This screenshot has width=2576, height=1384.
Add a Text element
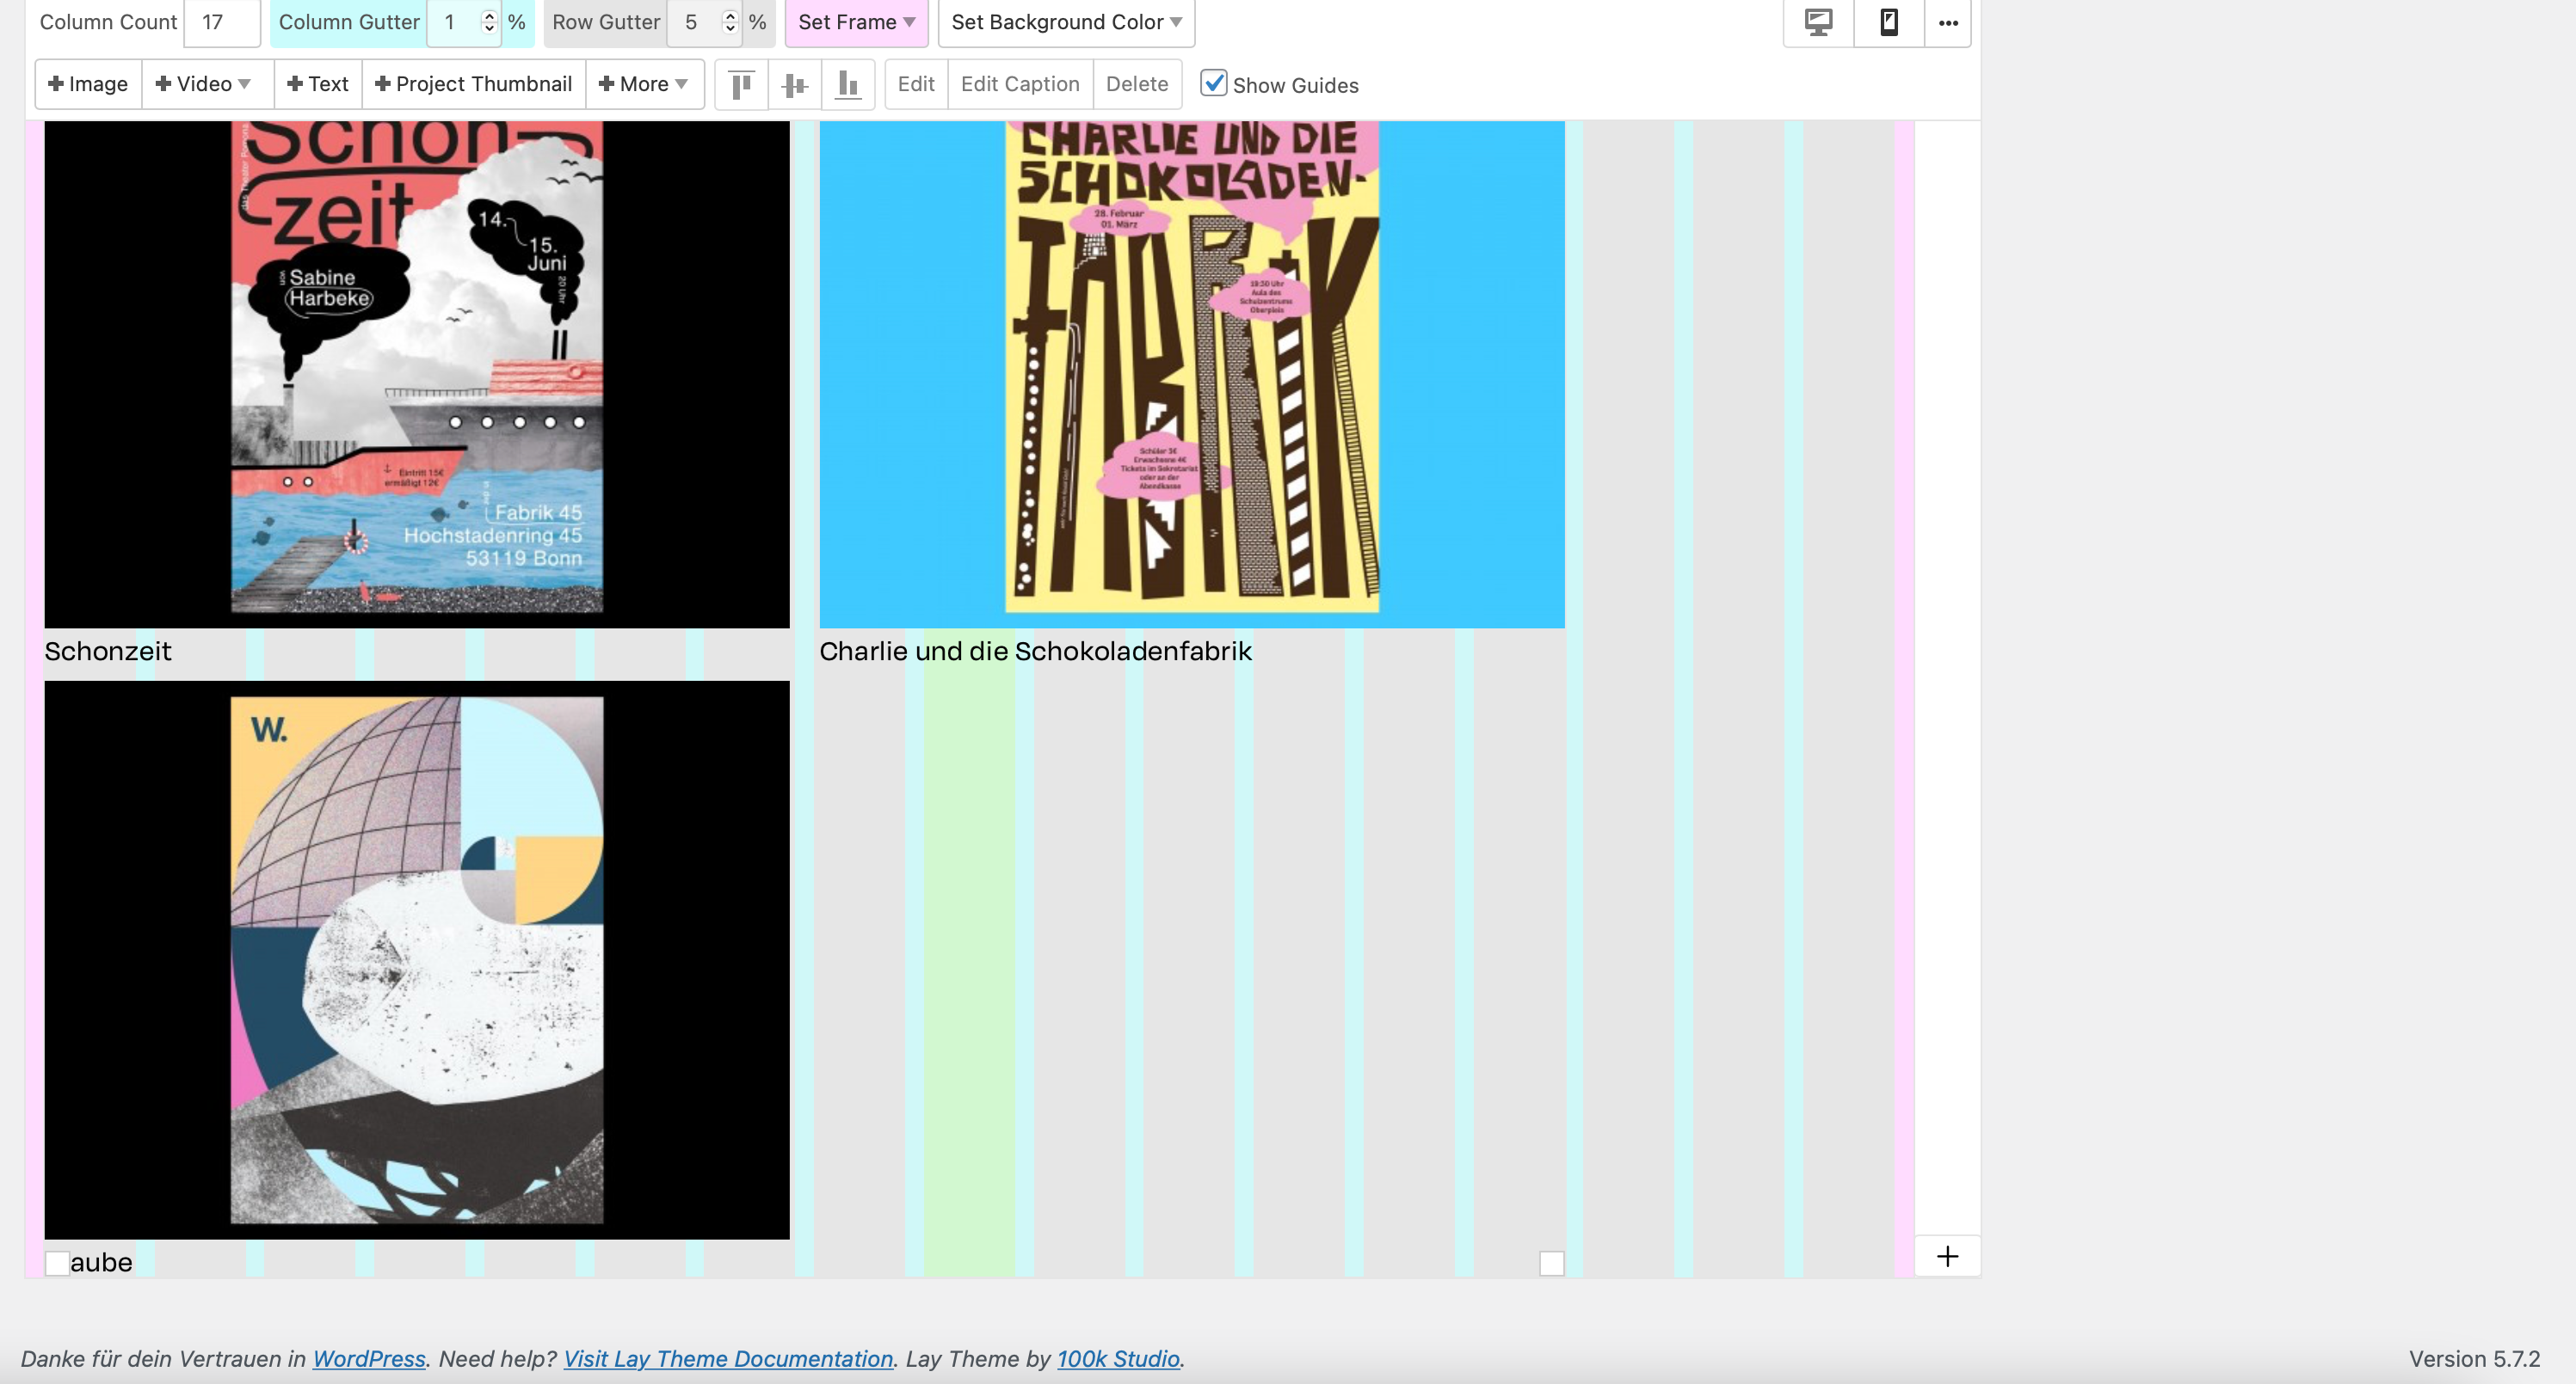(x=317, y=84)
